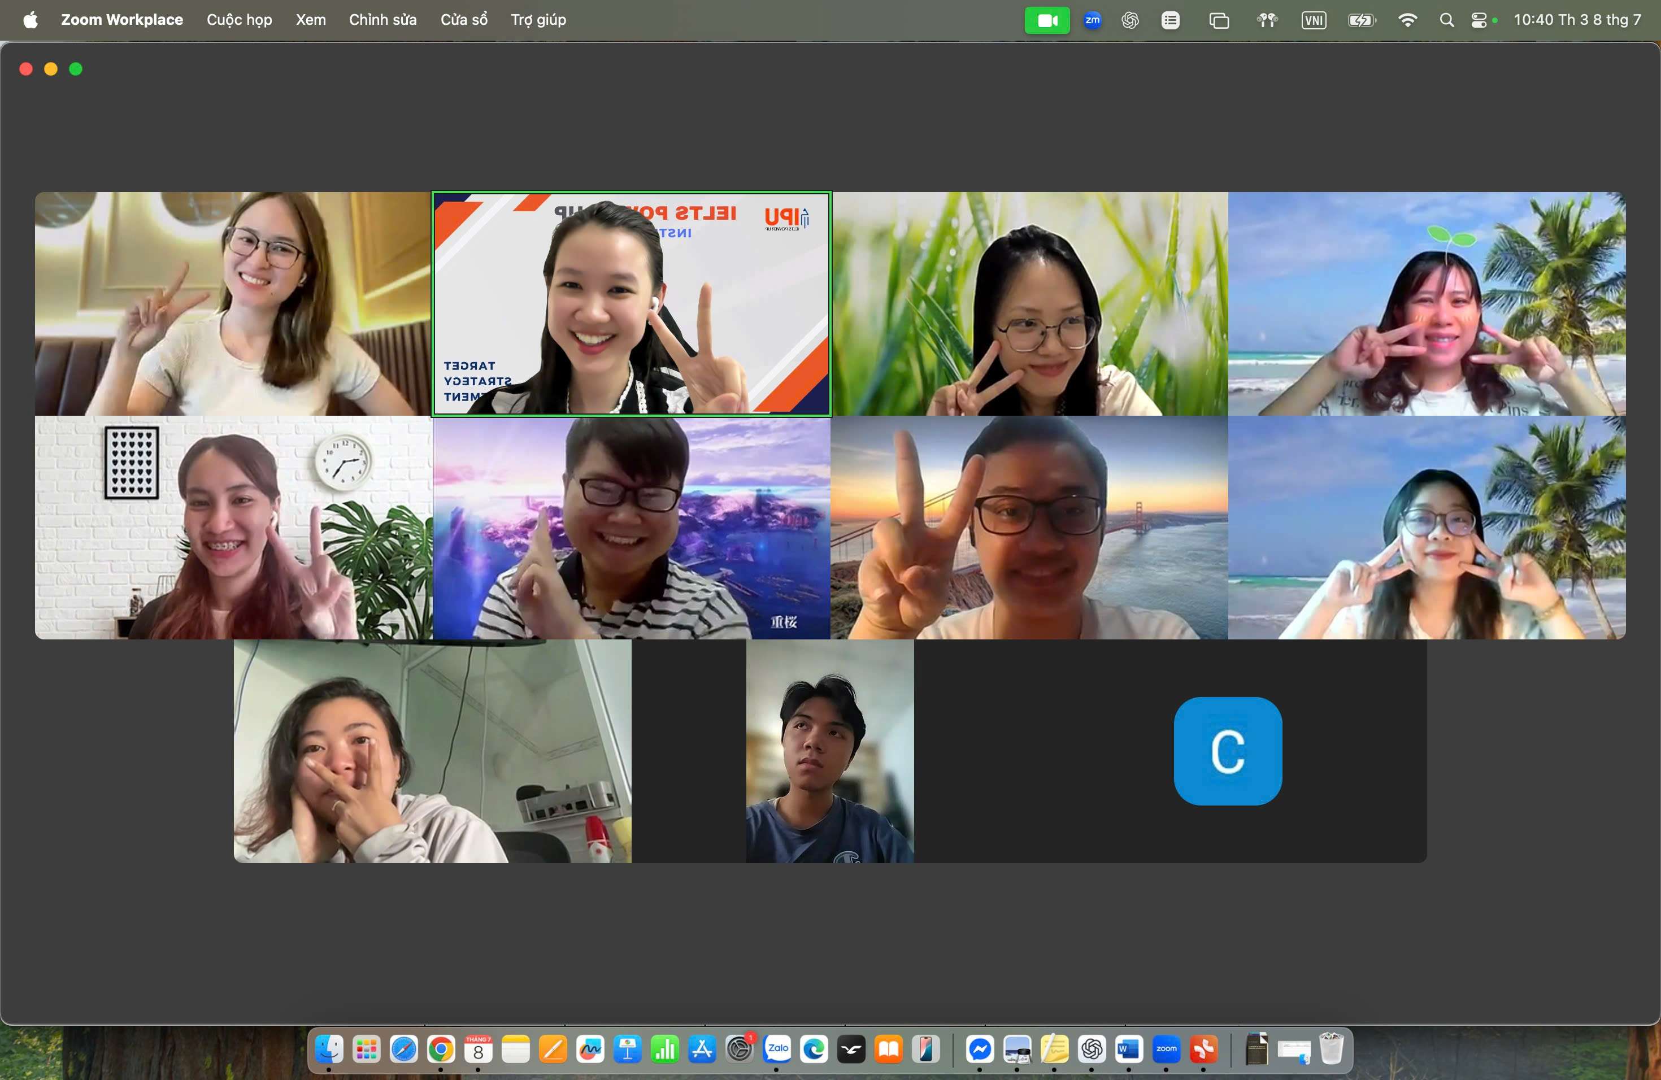This screenshot has height=1080, width=1661.
Task: Open Keynote from the dock
Action: 628,1048
